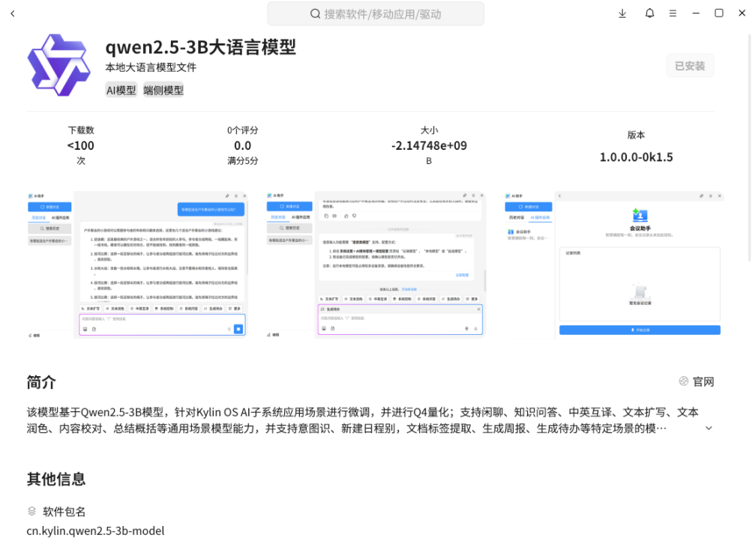Click the globe icon next to 官网
This screenshot has width=755, height=541.
coord(683,381)
